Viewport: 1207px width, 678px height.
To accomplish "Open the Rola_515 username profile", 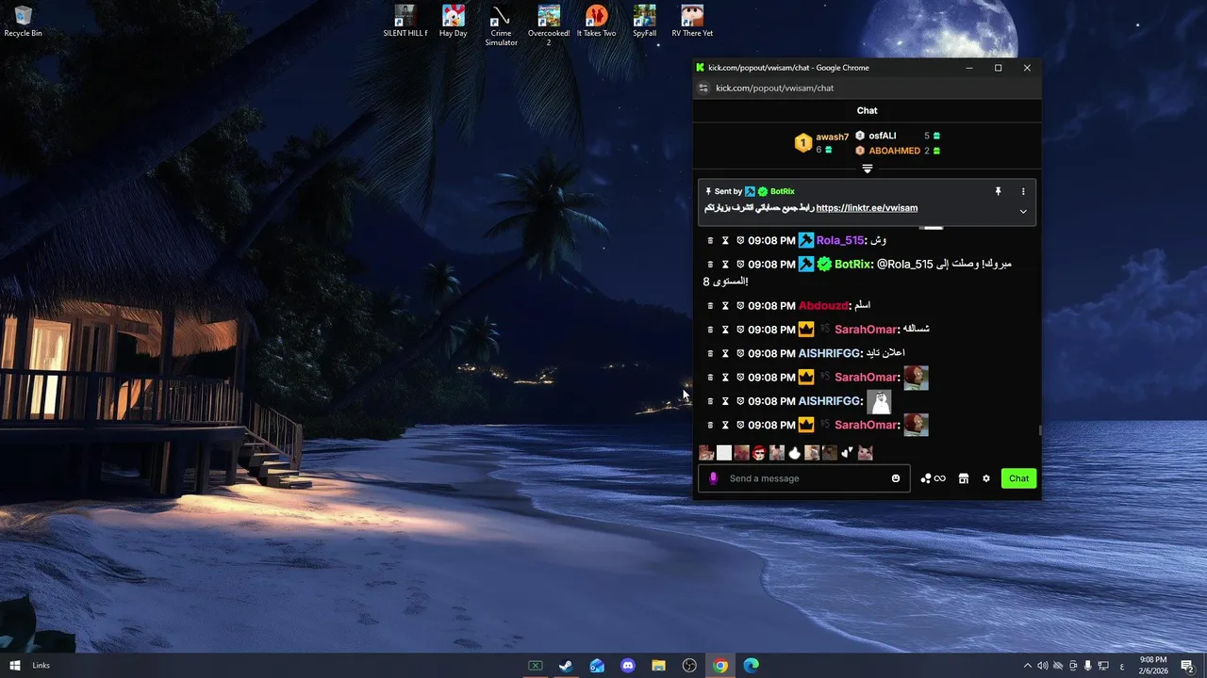I will 839,240.
